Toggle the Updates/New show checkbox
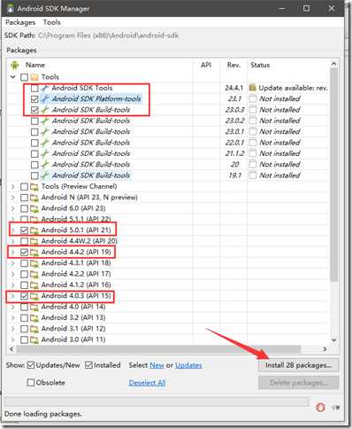The height and width of the screenshot is (429, 352). coord(31,365)
